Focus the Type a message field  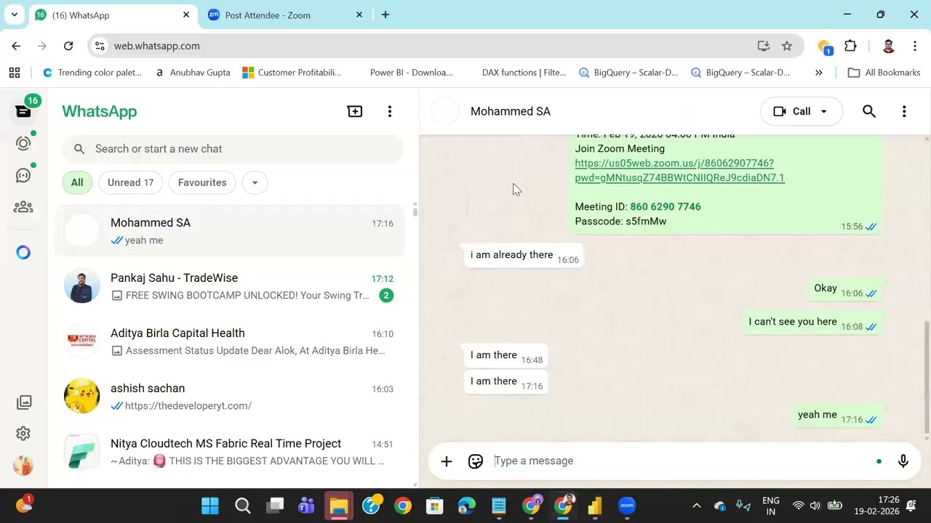click(x=681, y=461)
